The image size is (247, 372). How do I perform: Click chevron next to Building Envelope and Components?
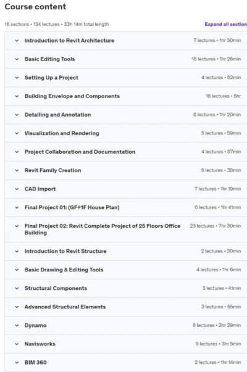[x=17, y=96]
